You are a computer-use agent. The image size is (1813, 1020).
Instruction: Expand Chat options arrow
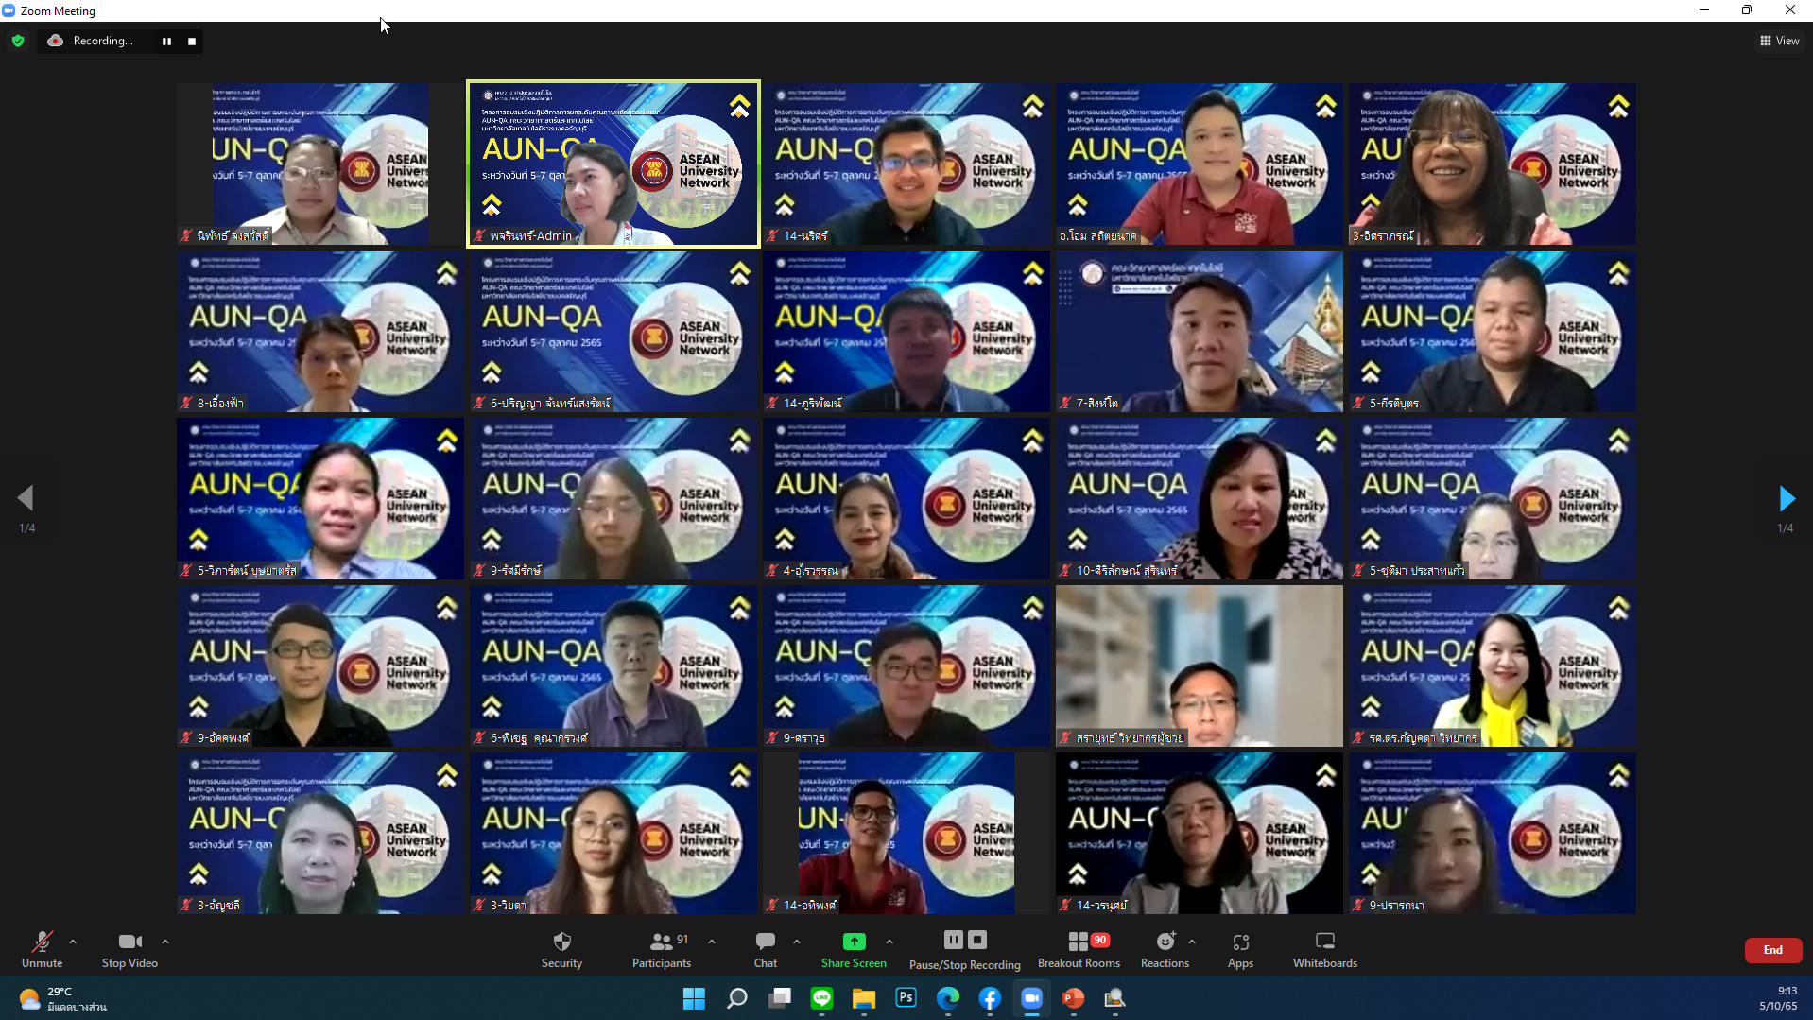pyautogui.click(x=797, y=942)
